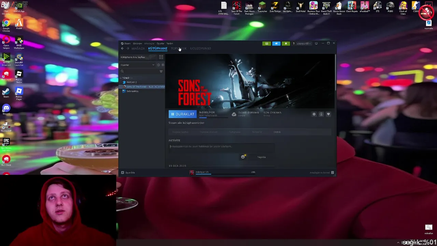This screenshot has height=246, width=437.
Task: Open Roblox Player desktop icon
Action: click(19, 94)
